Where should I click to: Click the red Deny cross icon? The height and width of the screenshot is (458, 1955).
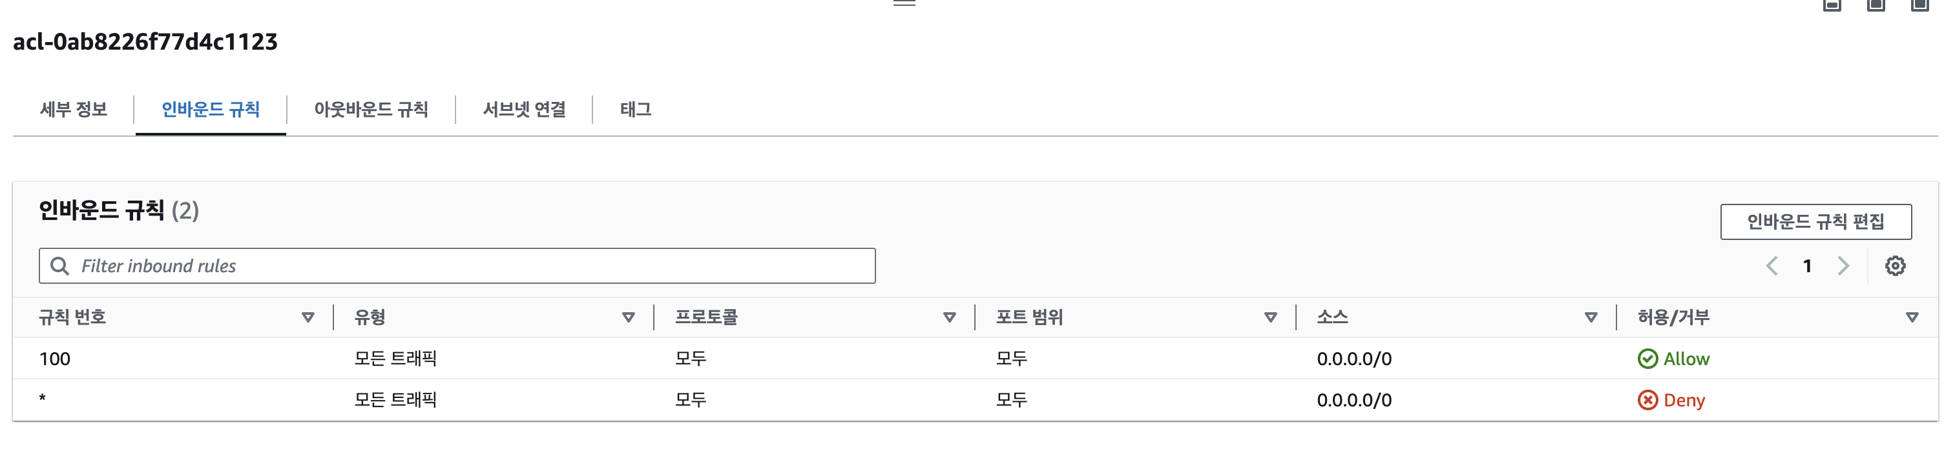click(1647, 399)
